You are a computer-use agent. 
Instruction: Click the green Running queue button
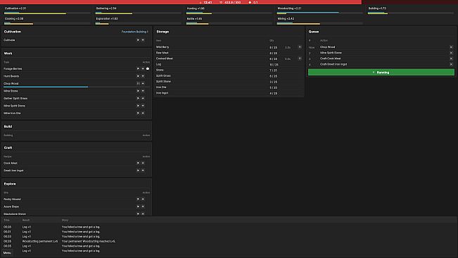[381, 72]
